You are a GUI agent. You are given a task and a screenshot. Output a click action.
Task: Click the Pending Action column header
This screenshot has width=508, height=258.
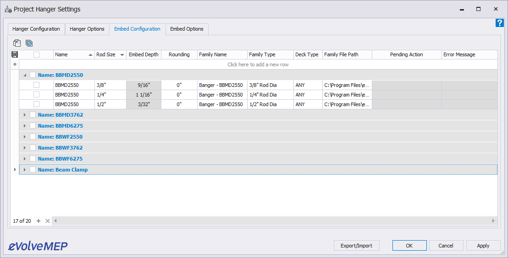click(407, 54)
